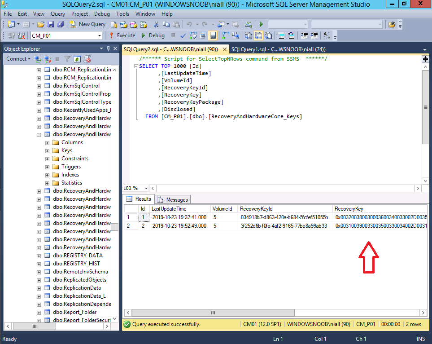
Task: Expand the Triggers folder
Action: 48,167
